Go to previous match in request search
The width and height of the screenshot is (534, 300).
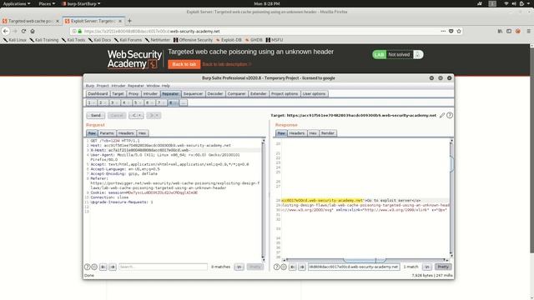click(103, 267)
